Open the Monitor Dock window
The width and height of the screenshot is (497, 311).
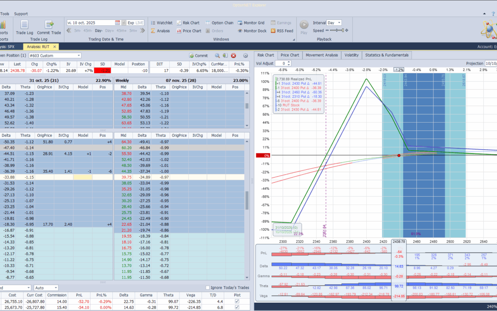pyautogui.click(x=252, y=31)
